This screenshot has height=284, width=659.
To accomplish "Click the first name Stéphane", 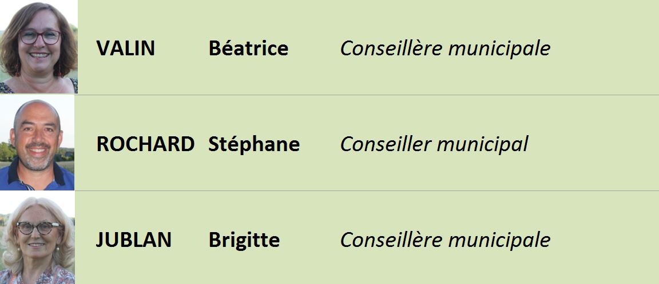I will pyautogui.click(x=254, y=144).
